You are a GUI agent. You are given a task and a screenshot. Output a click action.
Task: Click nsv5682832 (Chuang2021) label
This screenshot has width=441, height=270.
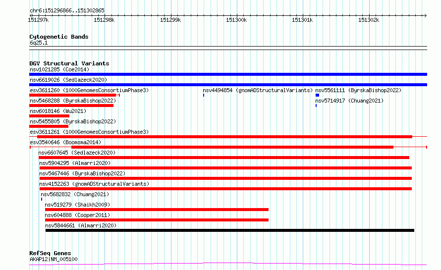[75, 194]
